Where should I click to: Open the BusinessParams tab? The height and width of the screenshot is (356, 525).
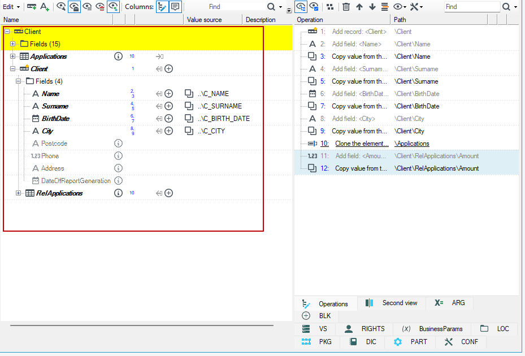(432, 329)
